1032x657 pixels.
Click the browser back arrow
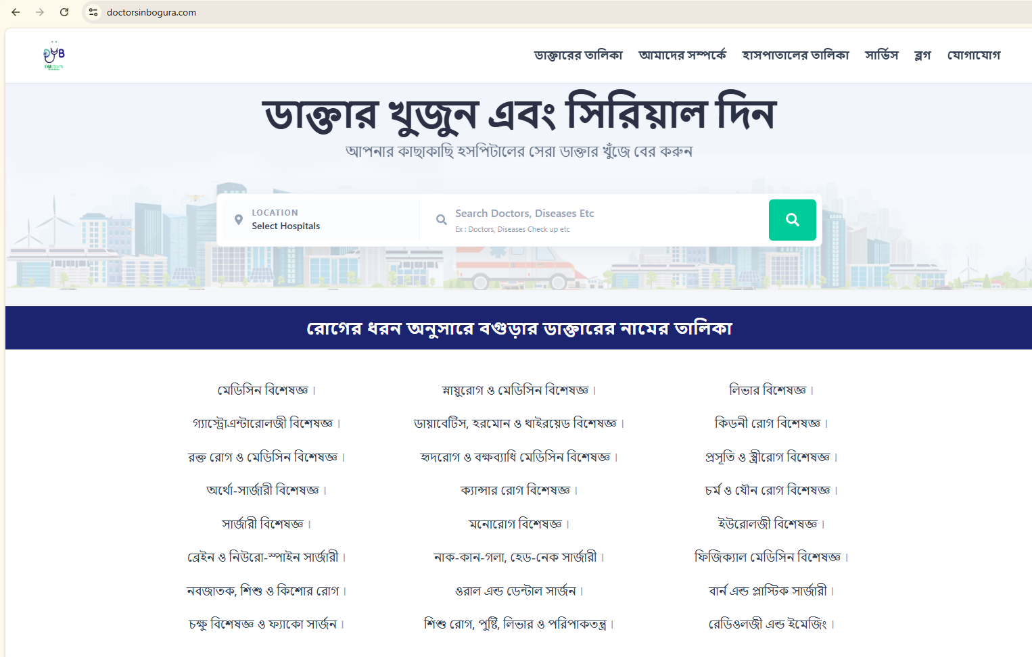pyautogui.click(x=16, y=12)
